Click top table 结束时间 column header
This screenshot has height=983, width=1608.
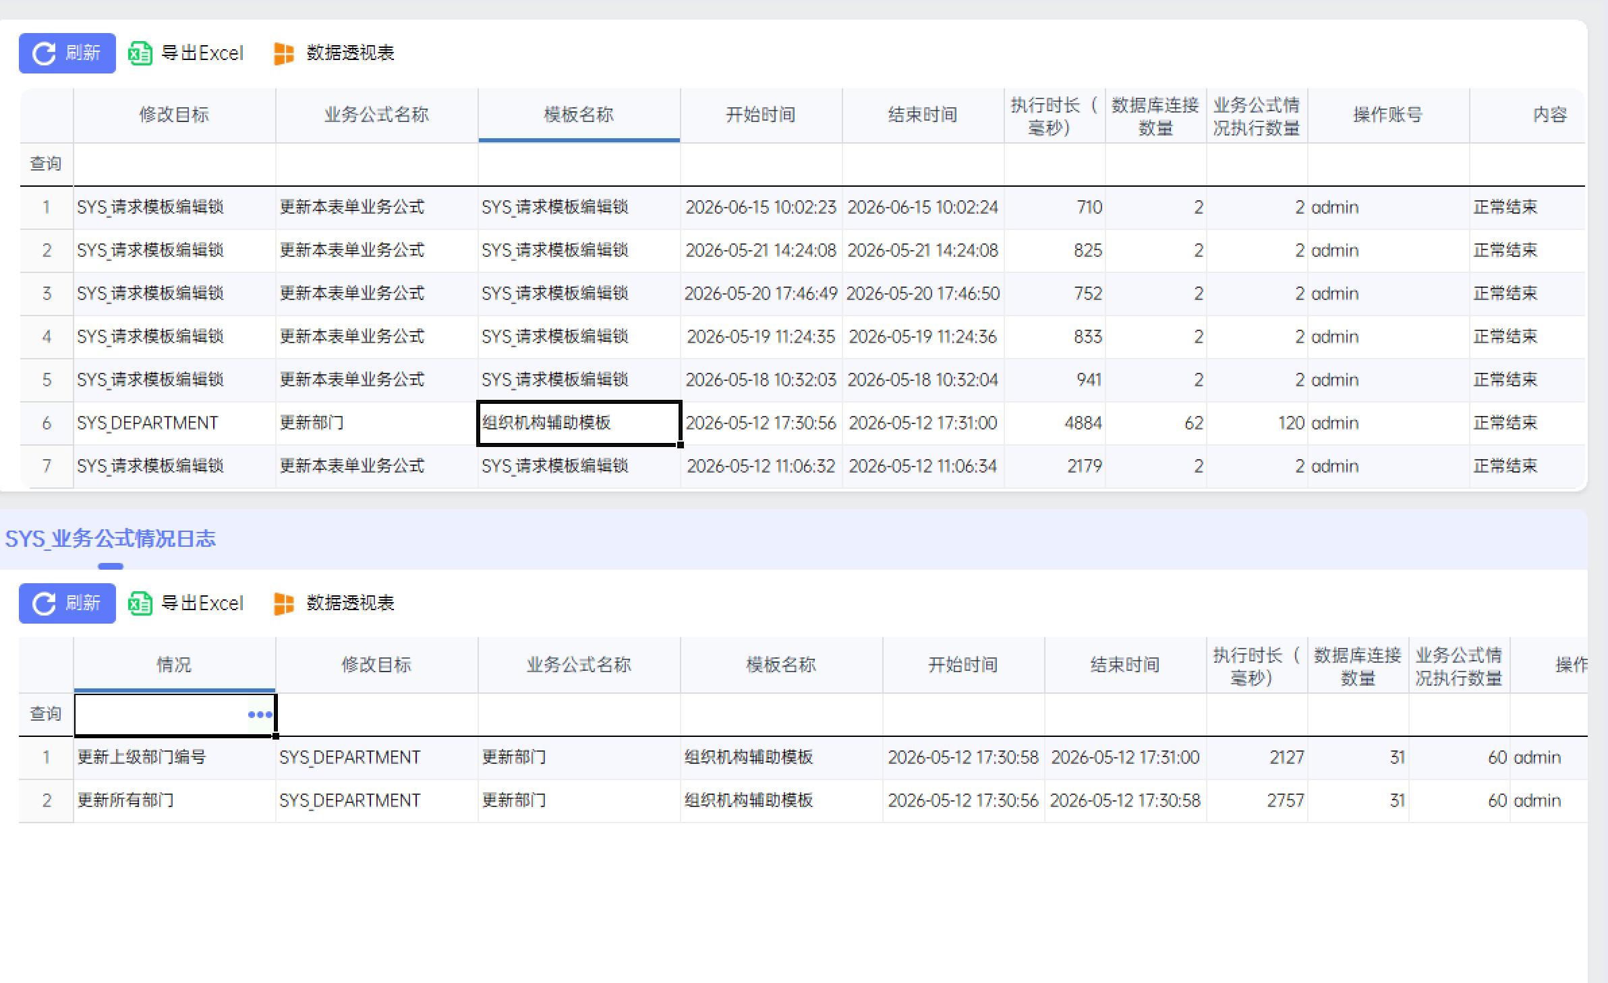pyautogui.click(x=923, y=115)
